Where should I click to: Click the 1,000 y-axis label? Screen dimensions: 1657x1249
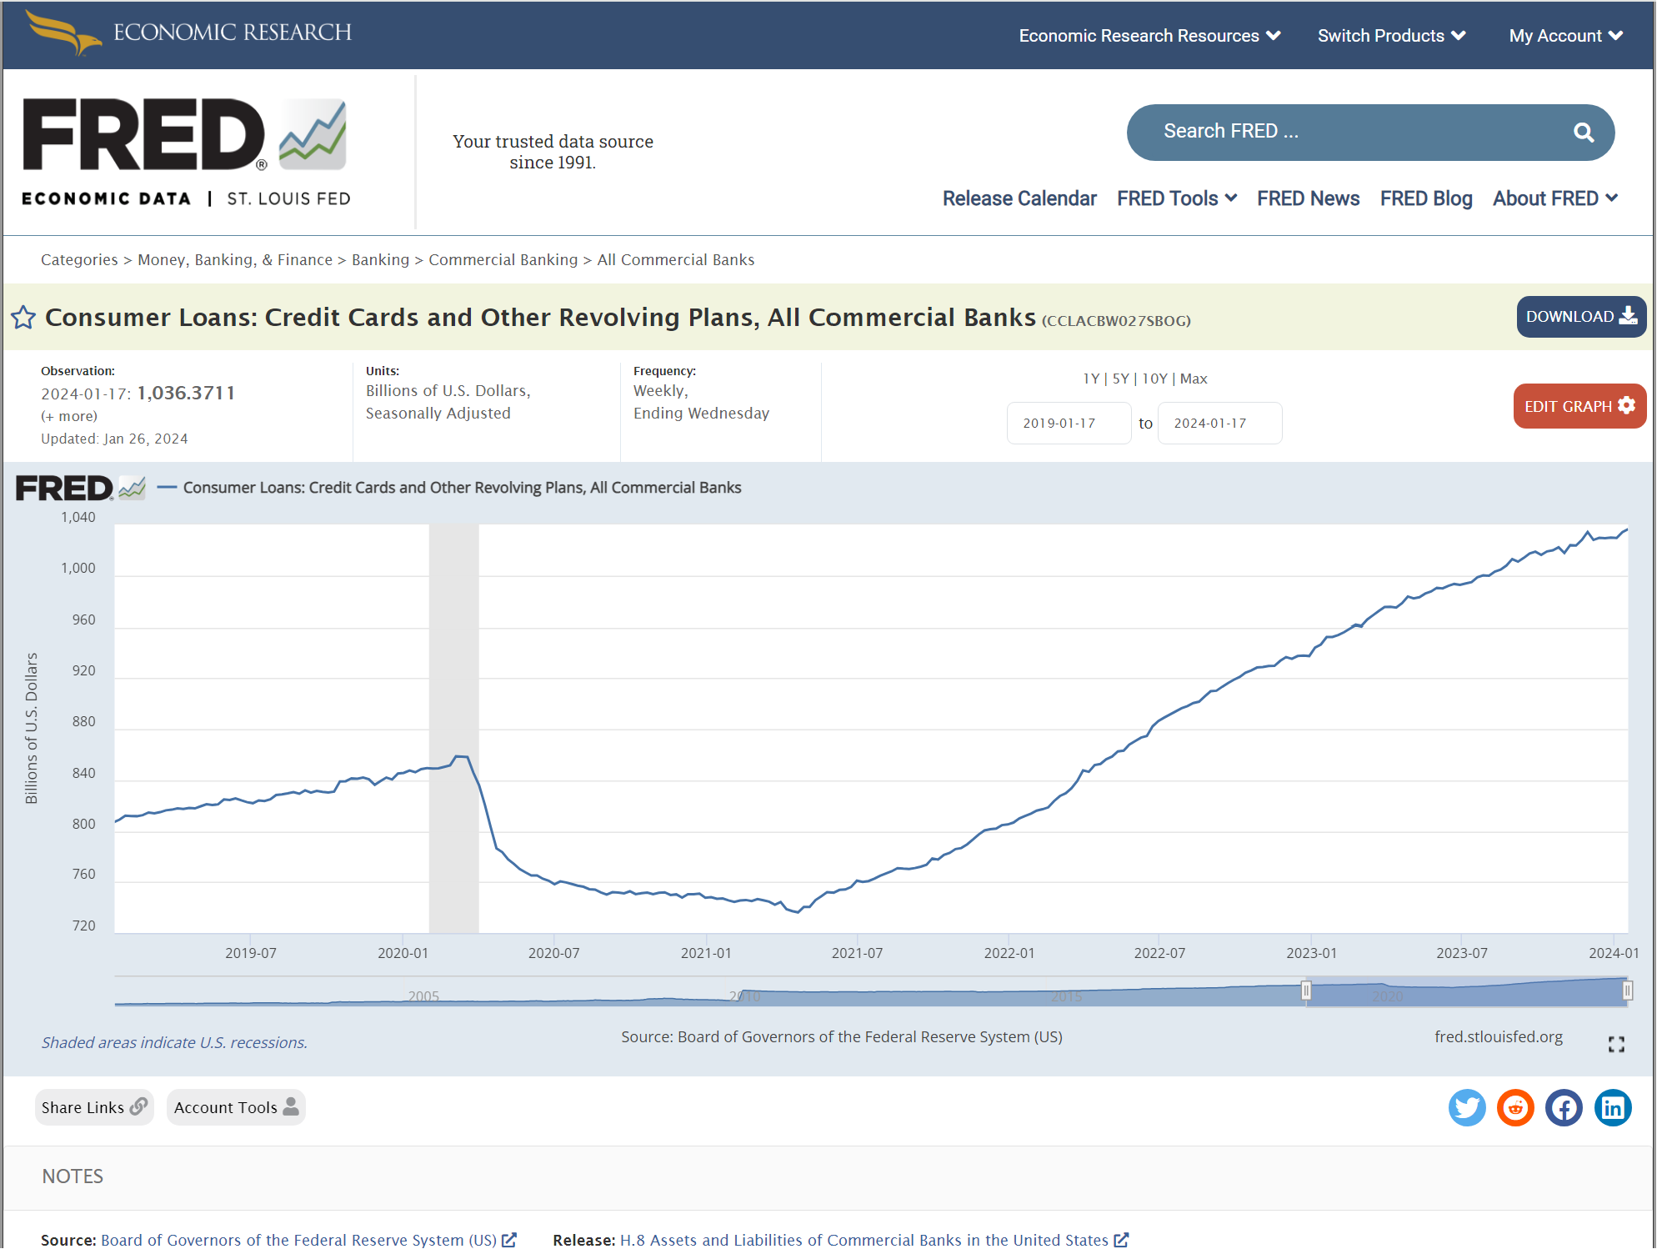(78, 569)
